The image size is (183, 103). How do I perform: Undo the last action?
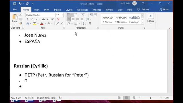20,4
